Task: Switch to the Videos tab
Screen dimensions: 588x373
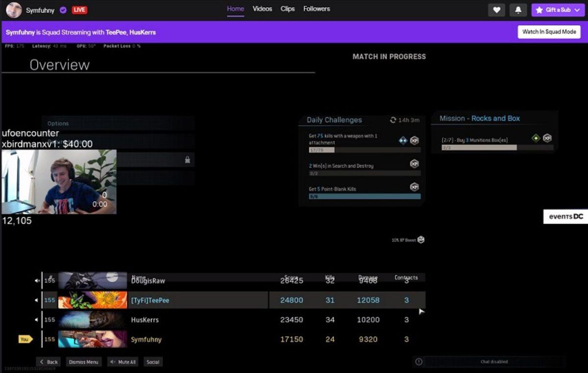Action: pyautogui.click(x=262, y=8)
